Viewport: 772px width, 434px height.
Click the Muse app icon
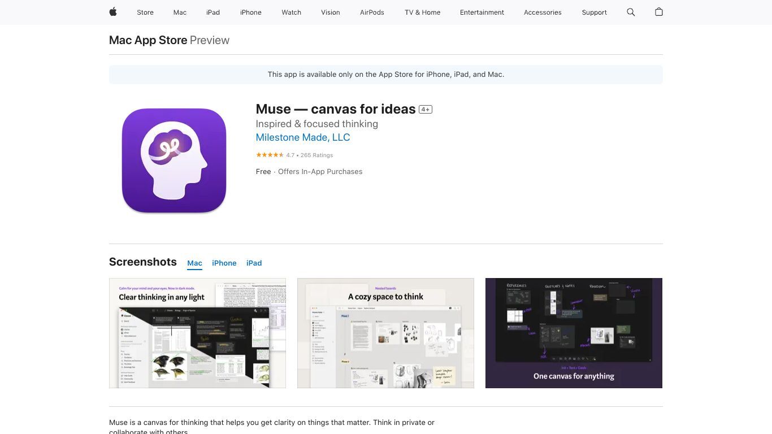(174, 160)
